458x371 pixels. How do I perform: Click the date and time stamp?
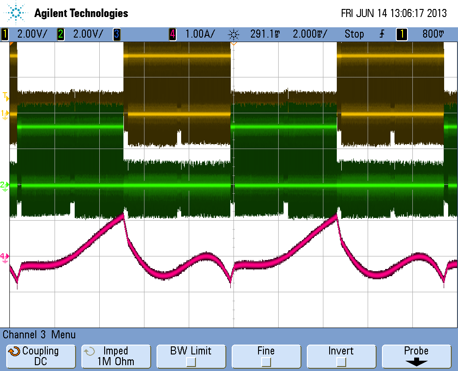tap(394, 13)
